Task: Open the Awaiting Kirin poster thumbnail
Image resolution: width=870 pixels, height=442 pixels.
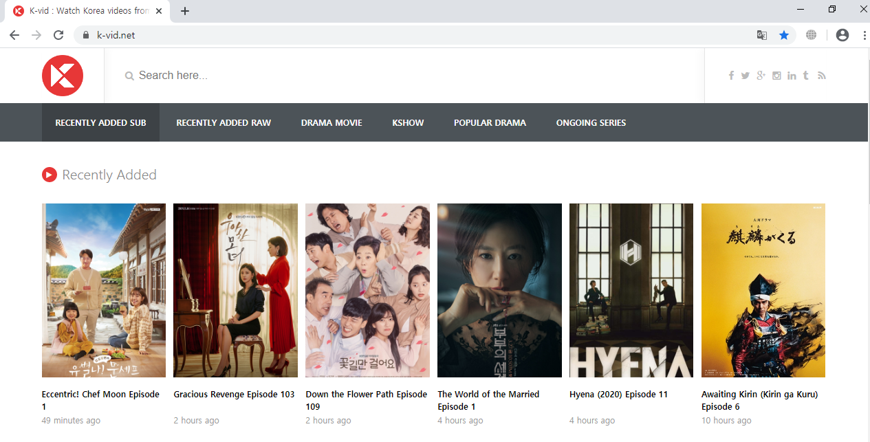Action: pyautogui.click(x=763, y=290)
